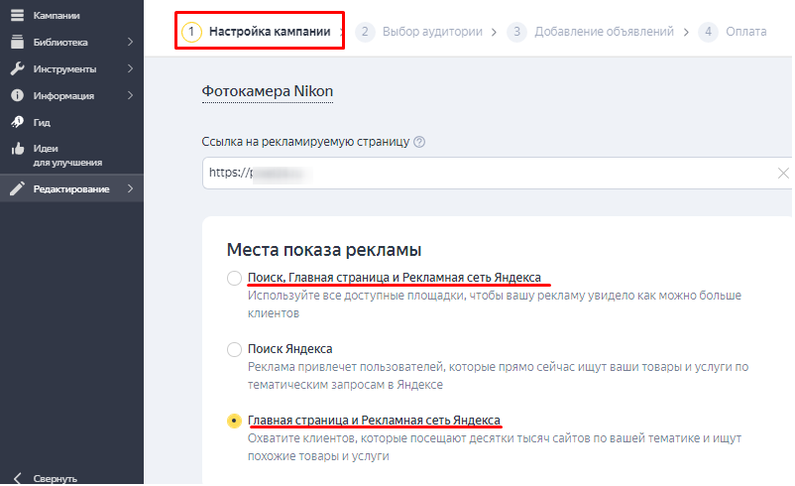Viewport: 795px width, 486px height.
Task: Click the Поиск Яндекса option label
Action: (x=290, y=349)
